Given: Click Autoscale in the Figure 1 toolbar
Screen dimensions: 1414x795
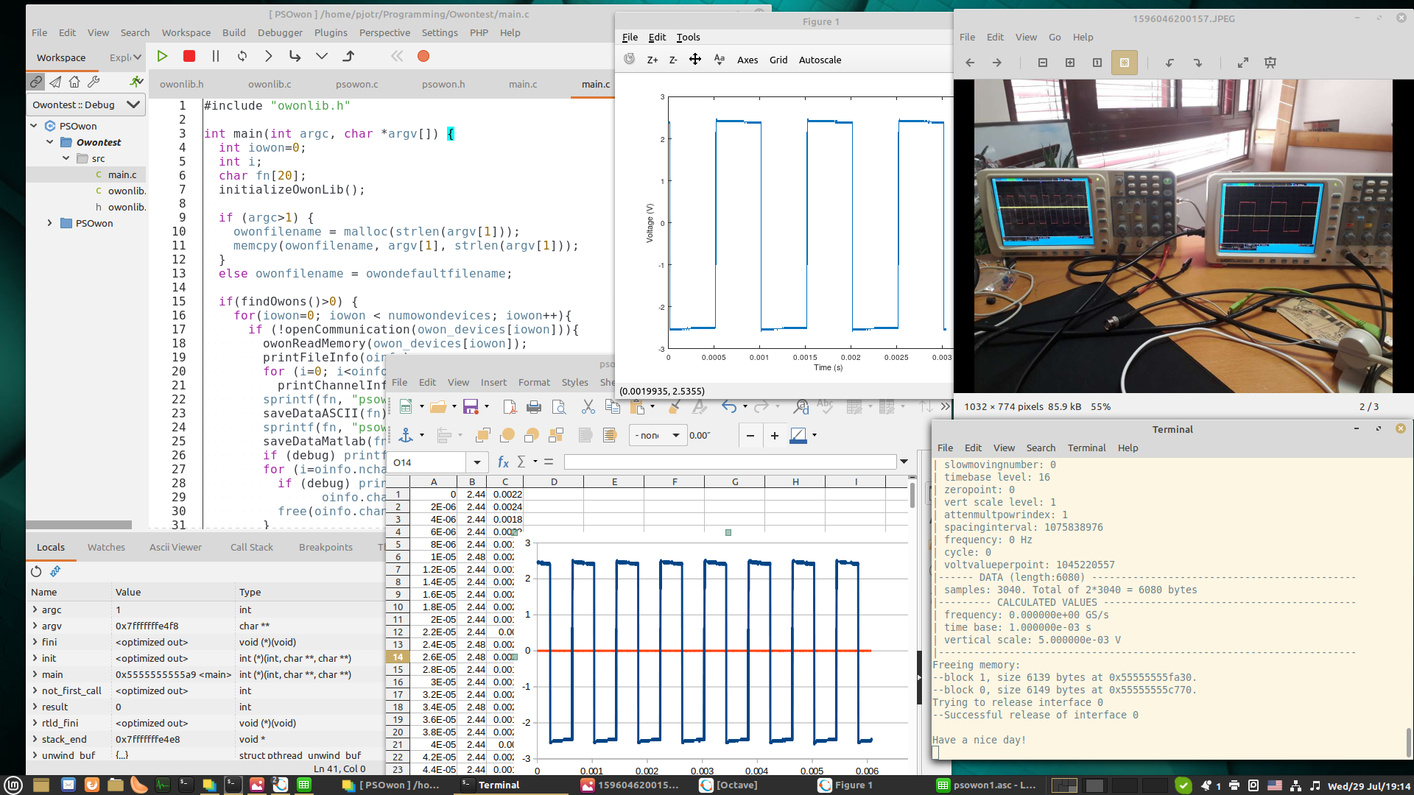Looking at the screenshot, I should [819, 60].
